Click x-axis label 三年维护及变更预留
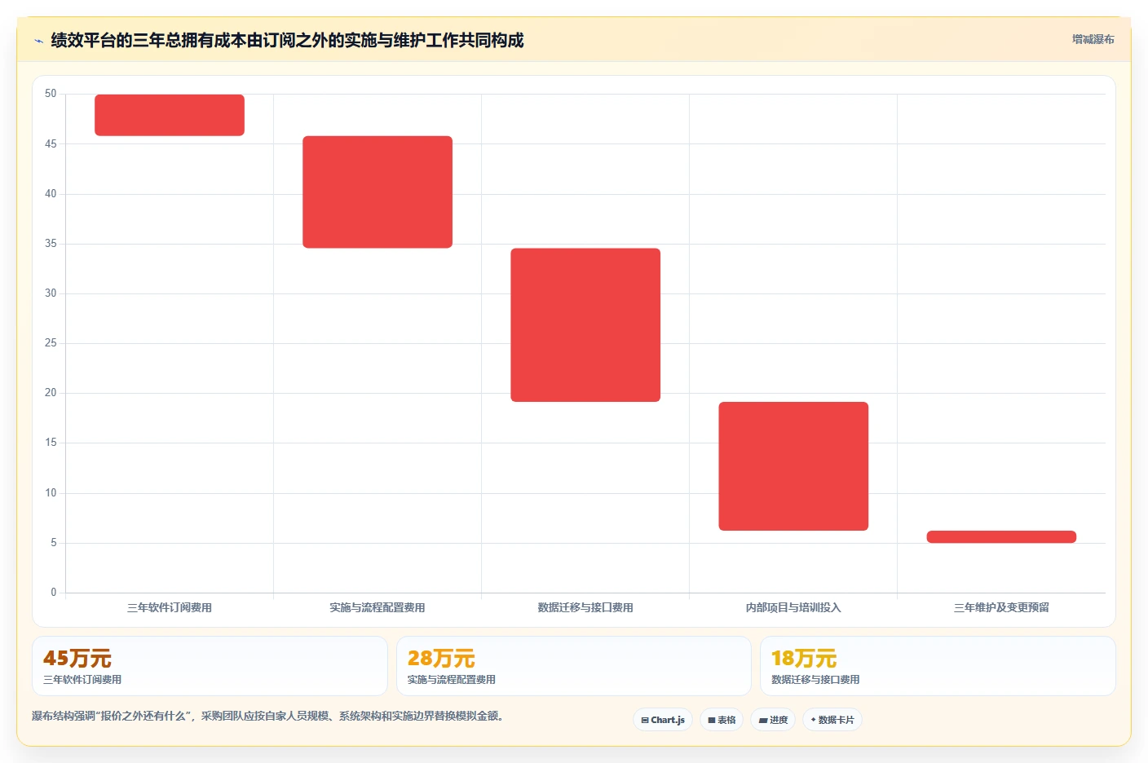 coord(1001,607)
